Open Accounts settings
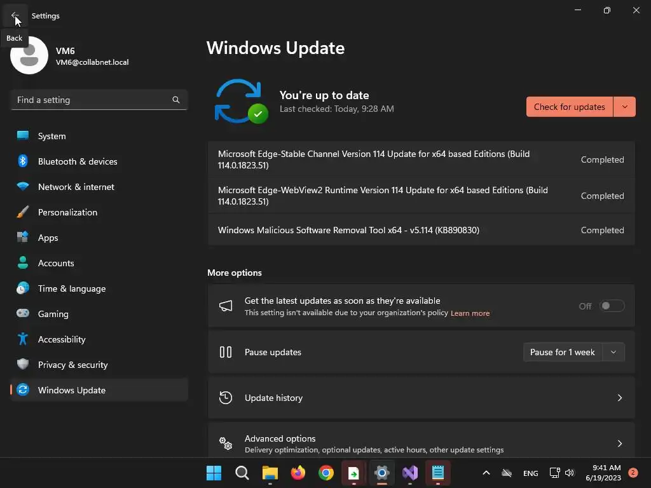Screen dimensions: 651x488 click(x=99, y=263)
